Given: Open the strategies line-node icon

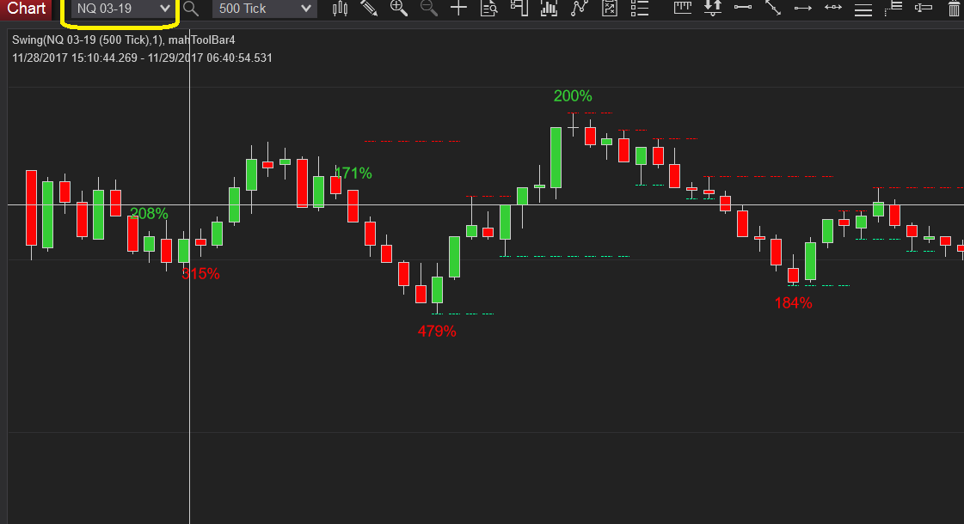Looking at the screenshot, I should tap(579, 8).
